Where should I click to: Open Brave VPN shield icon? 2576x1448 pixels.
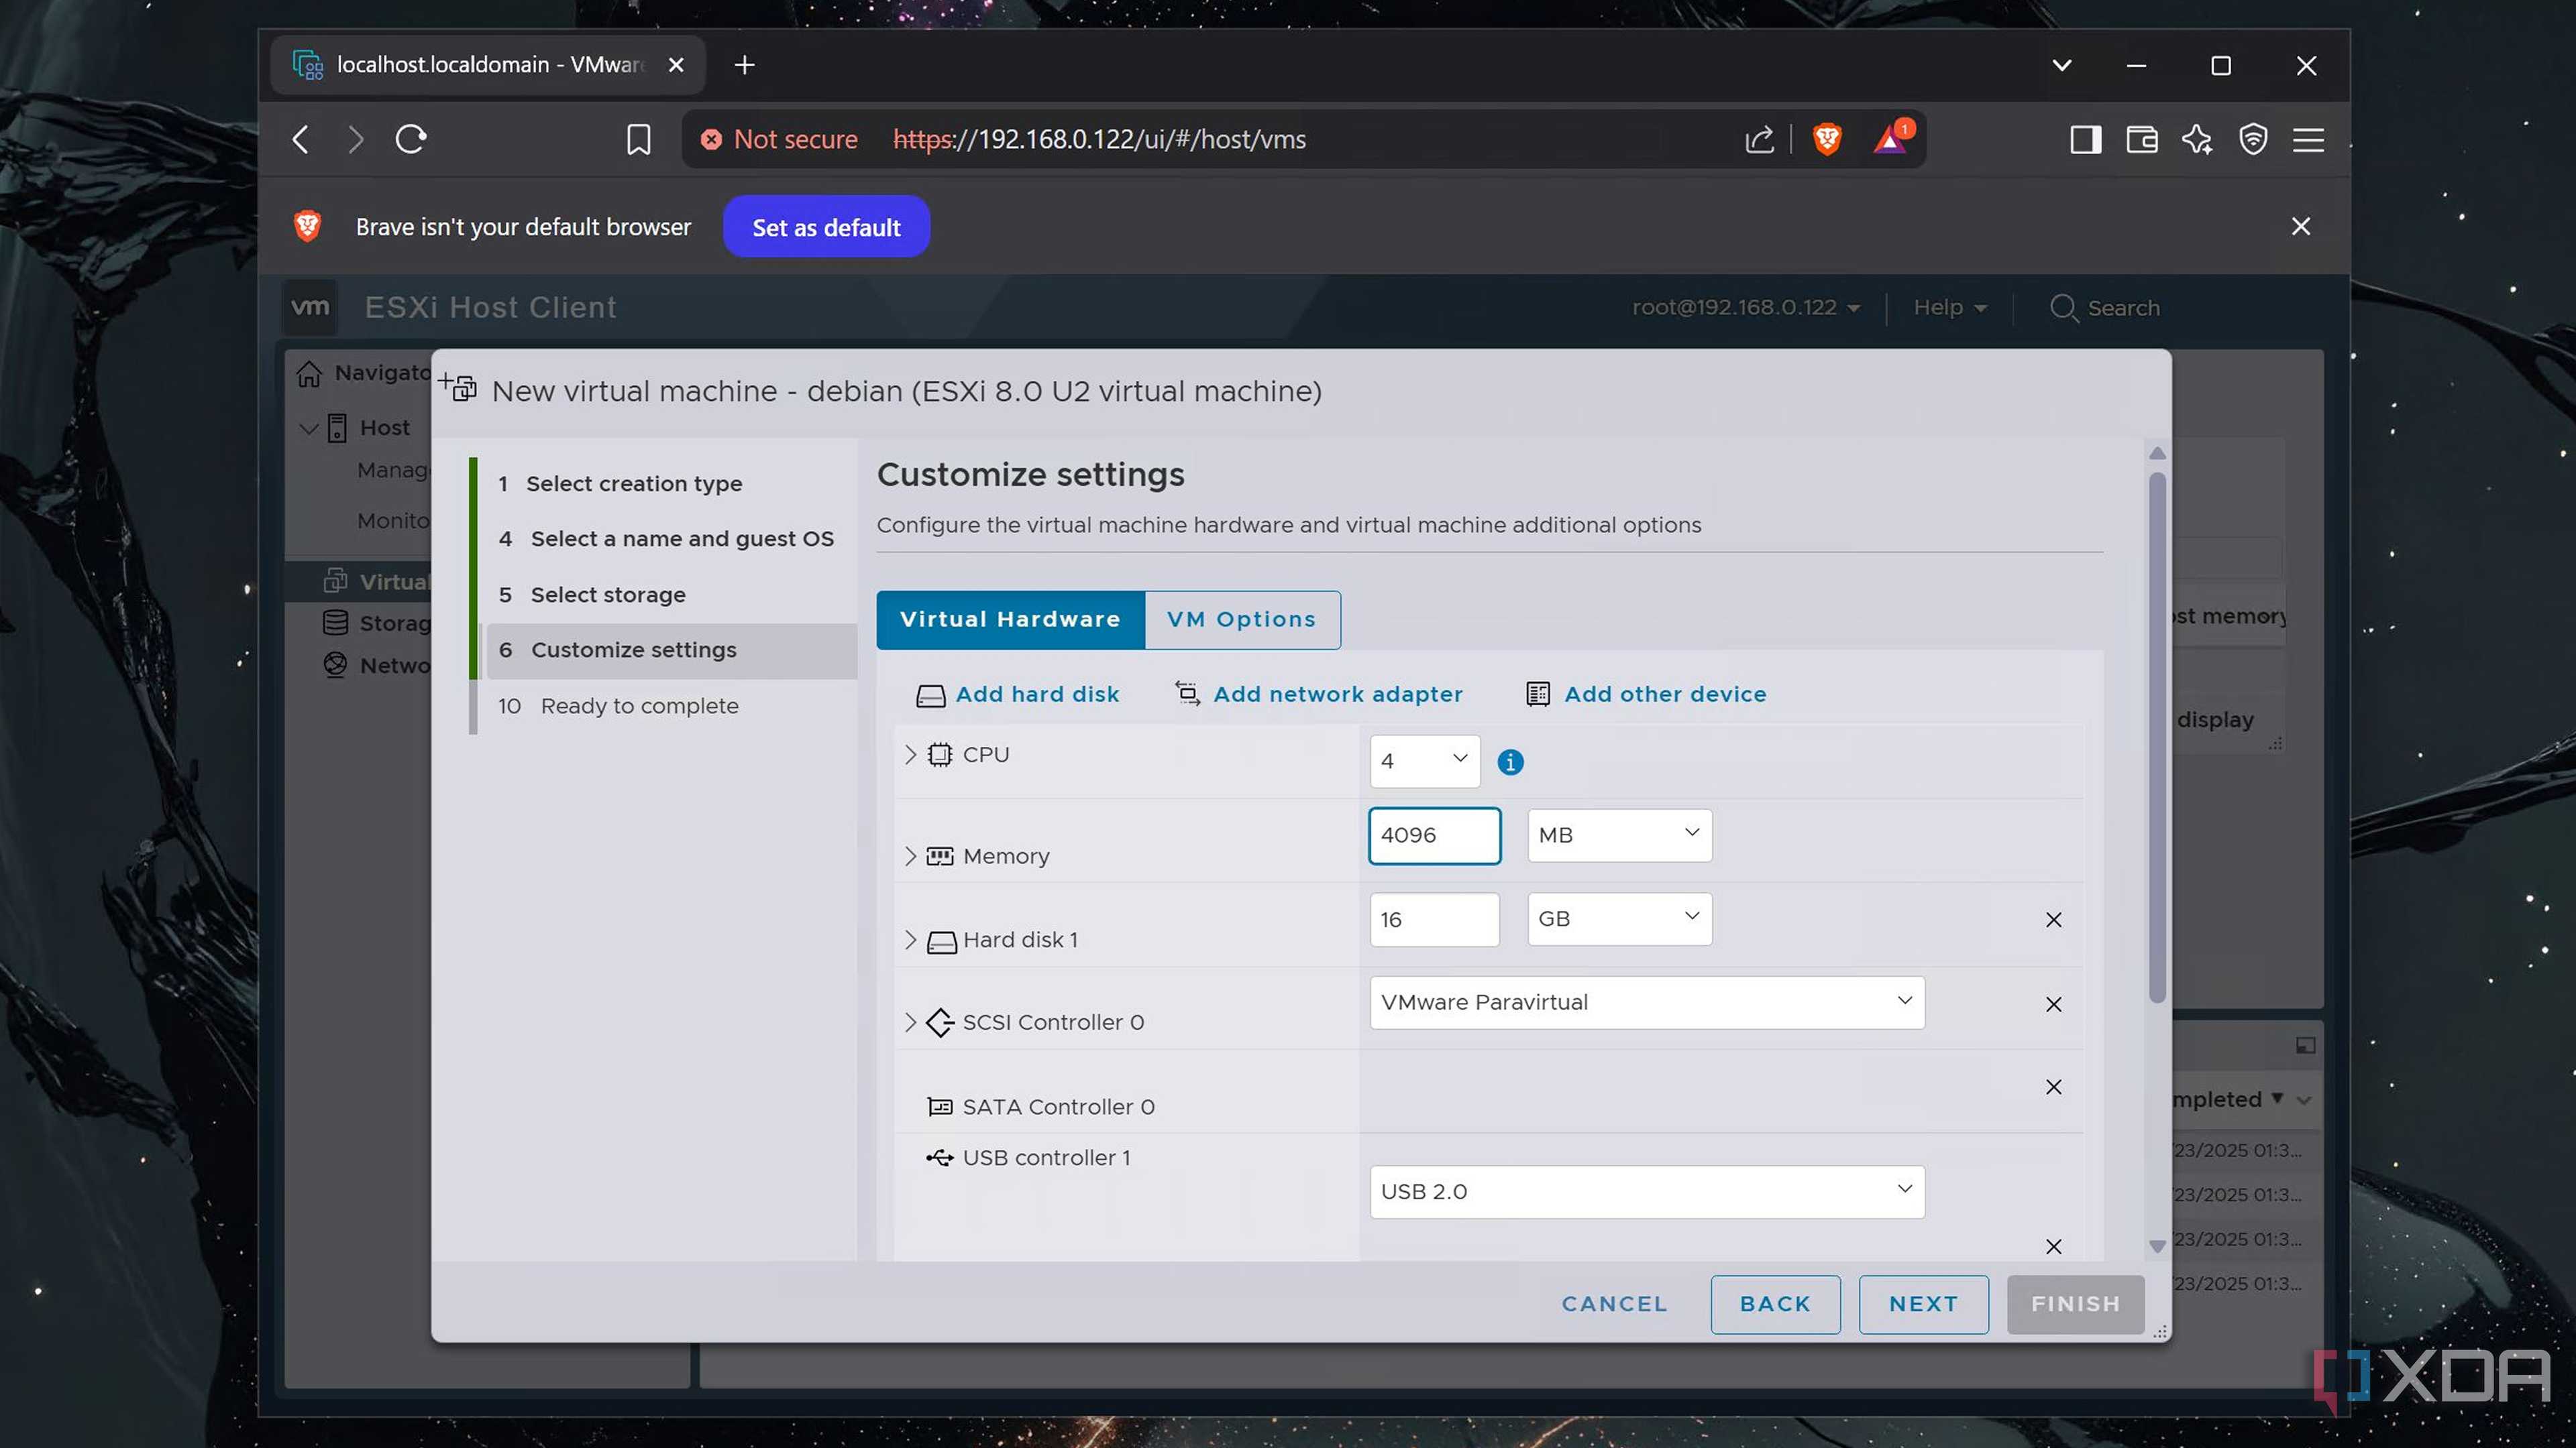pos(2253,139)
